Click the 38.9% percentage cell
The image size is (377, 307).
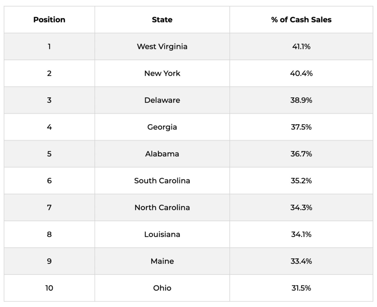[301, 100]
